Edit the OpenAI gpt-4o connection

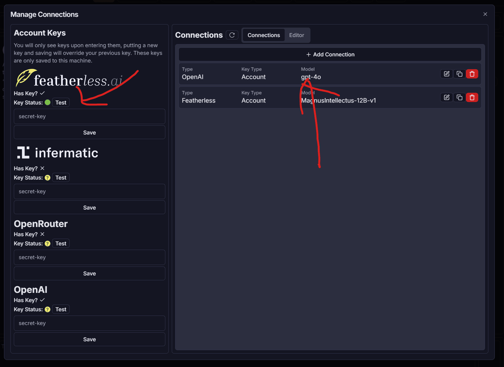(x=447, y=74)
